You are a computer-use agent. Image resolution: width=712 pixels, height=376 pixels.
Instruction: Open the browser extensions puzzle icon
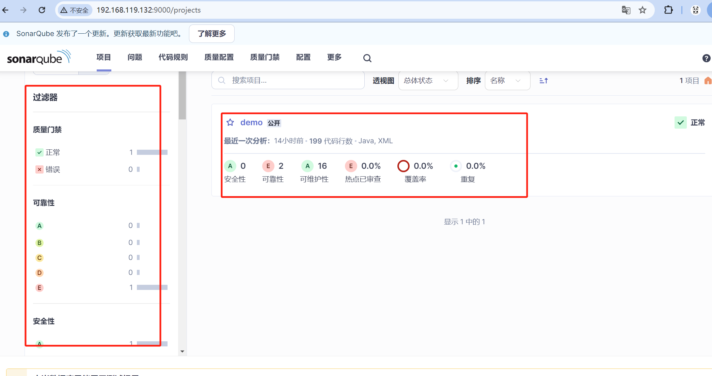pos(668,10)
